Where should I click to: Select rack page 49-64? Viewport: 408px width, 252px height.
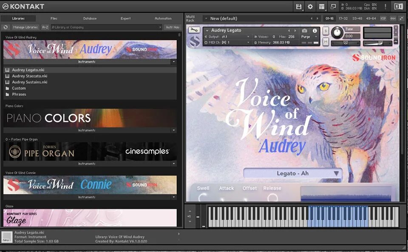pyautogui.click(x=371, y=18)
